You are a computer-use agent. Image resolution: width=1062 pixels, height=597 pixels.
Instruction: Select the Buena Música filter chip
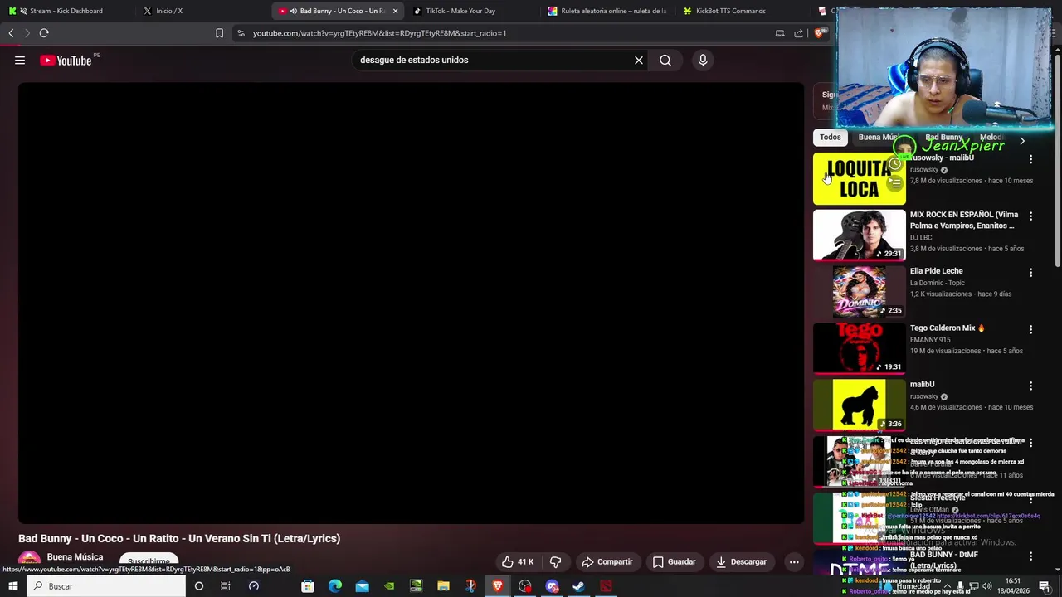pos(880,138)
